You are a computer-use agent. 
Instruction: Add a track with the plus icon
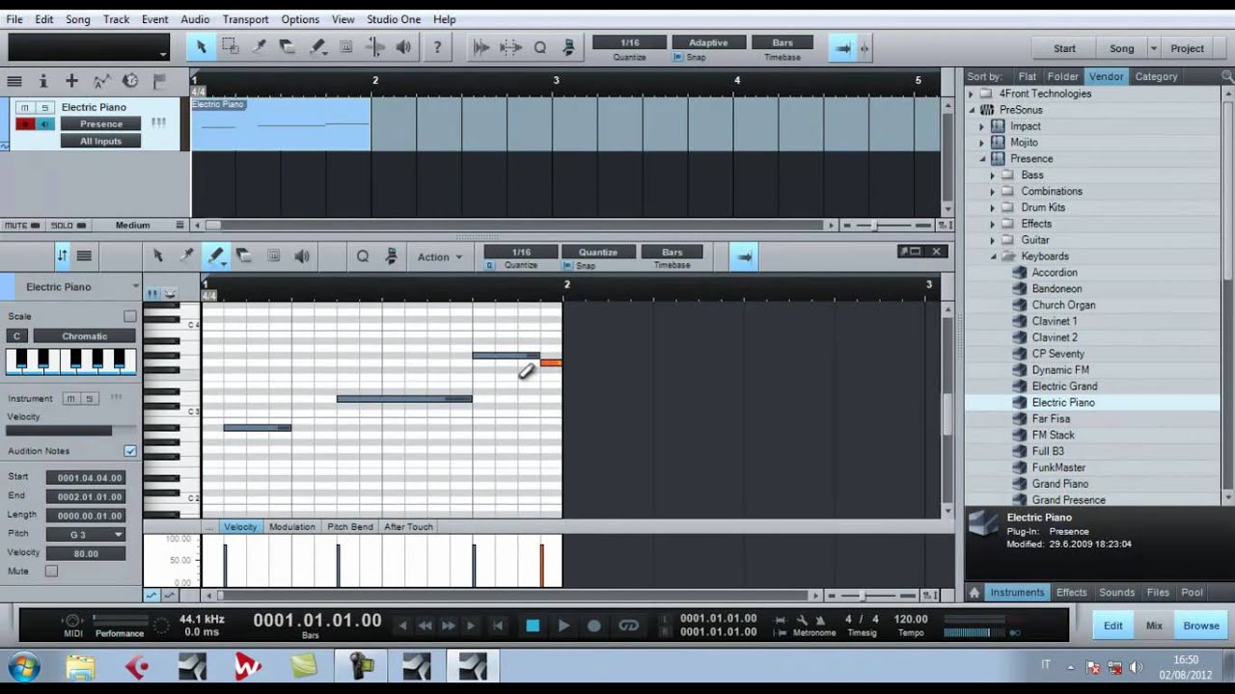click(71, 81)
